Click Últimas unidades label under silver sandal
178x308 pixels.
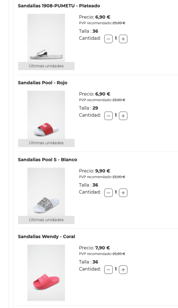pyautogui.click(x=46, y=66)
